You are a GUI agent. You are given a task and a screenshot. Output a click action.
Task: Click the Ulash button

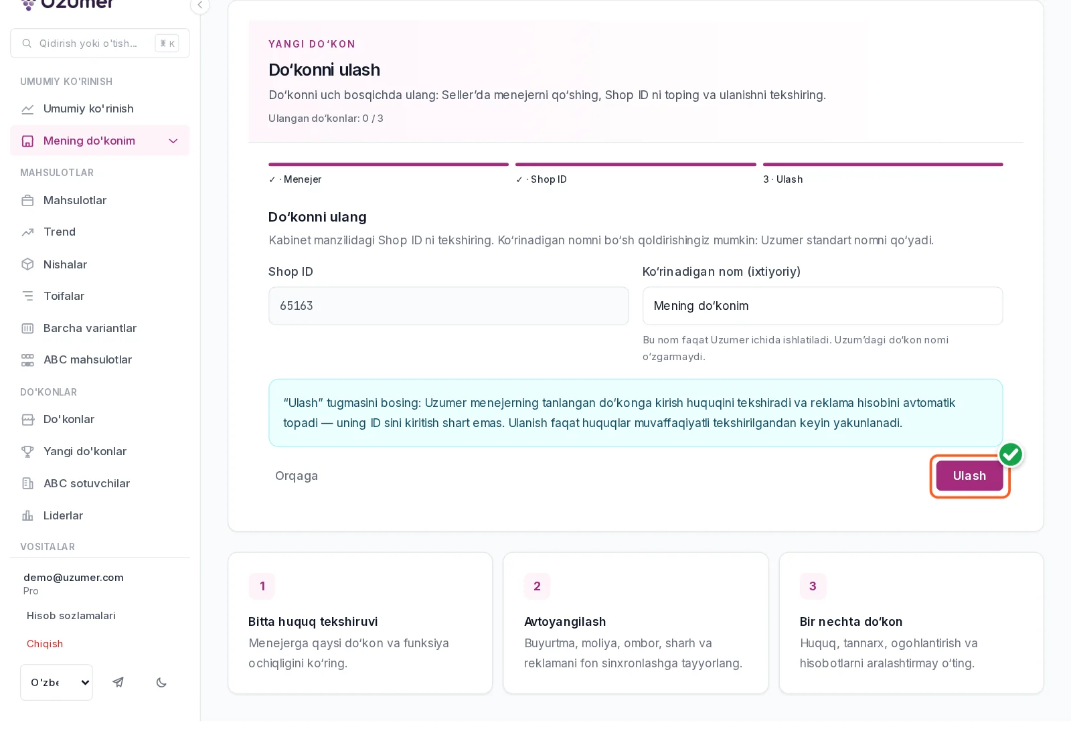pyautogui.click(x=969, y=476)
